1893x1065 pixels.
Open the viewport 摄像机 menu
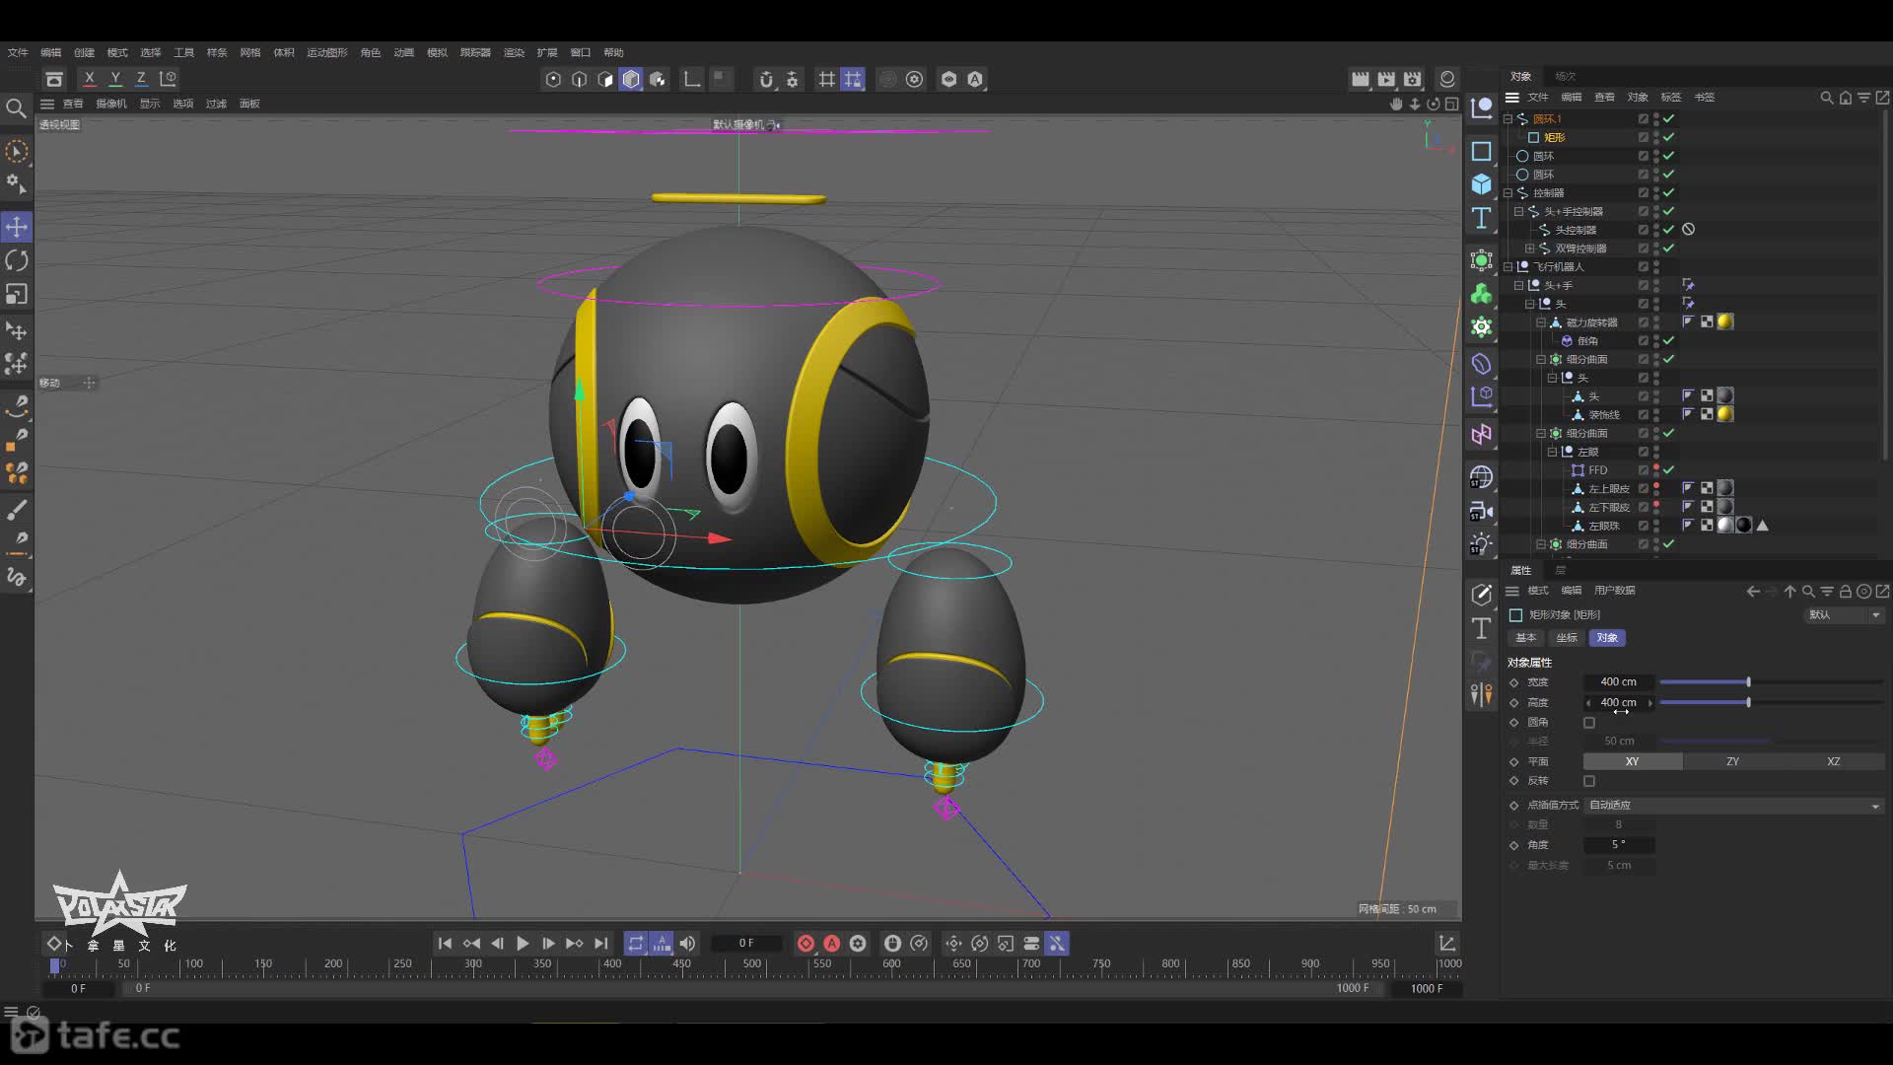[x=110, y=104]
